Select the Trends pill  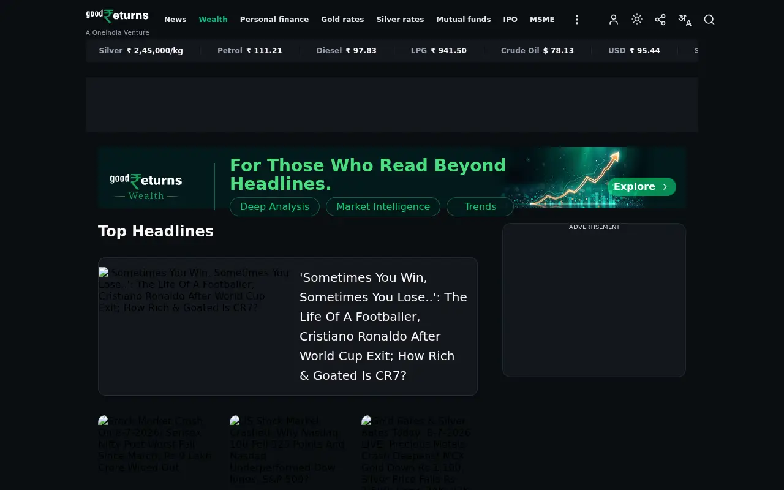[x=480, y=206]
